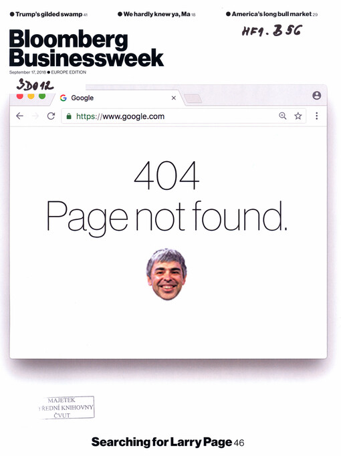
Task: Reload the Google page
Action: pos(51,116)
